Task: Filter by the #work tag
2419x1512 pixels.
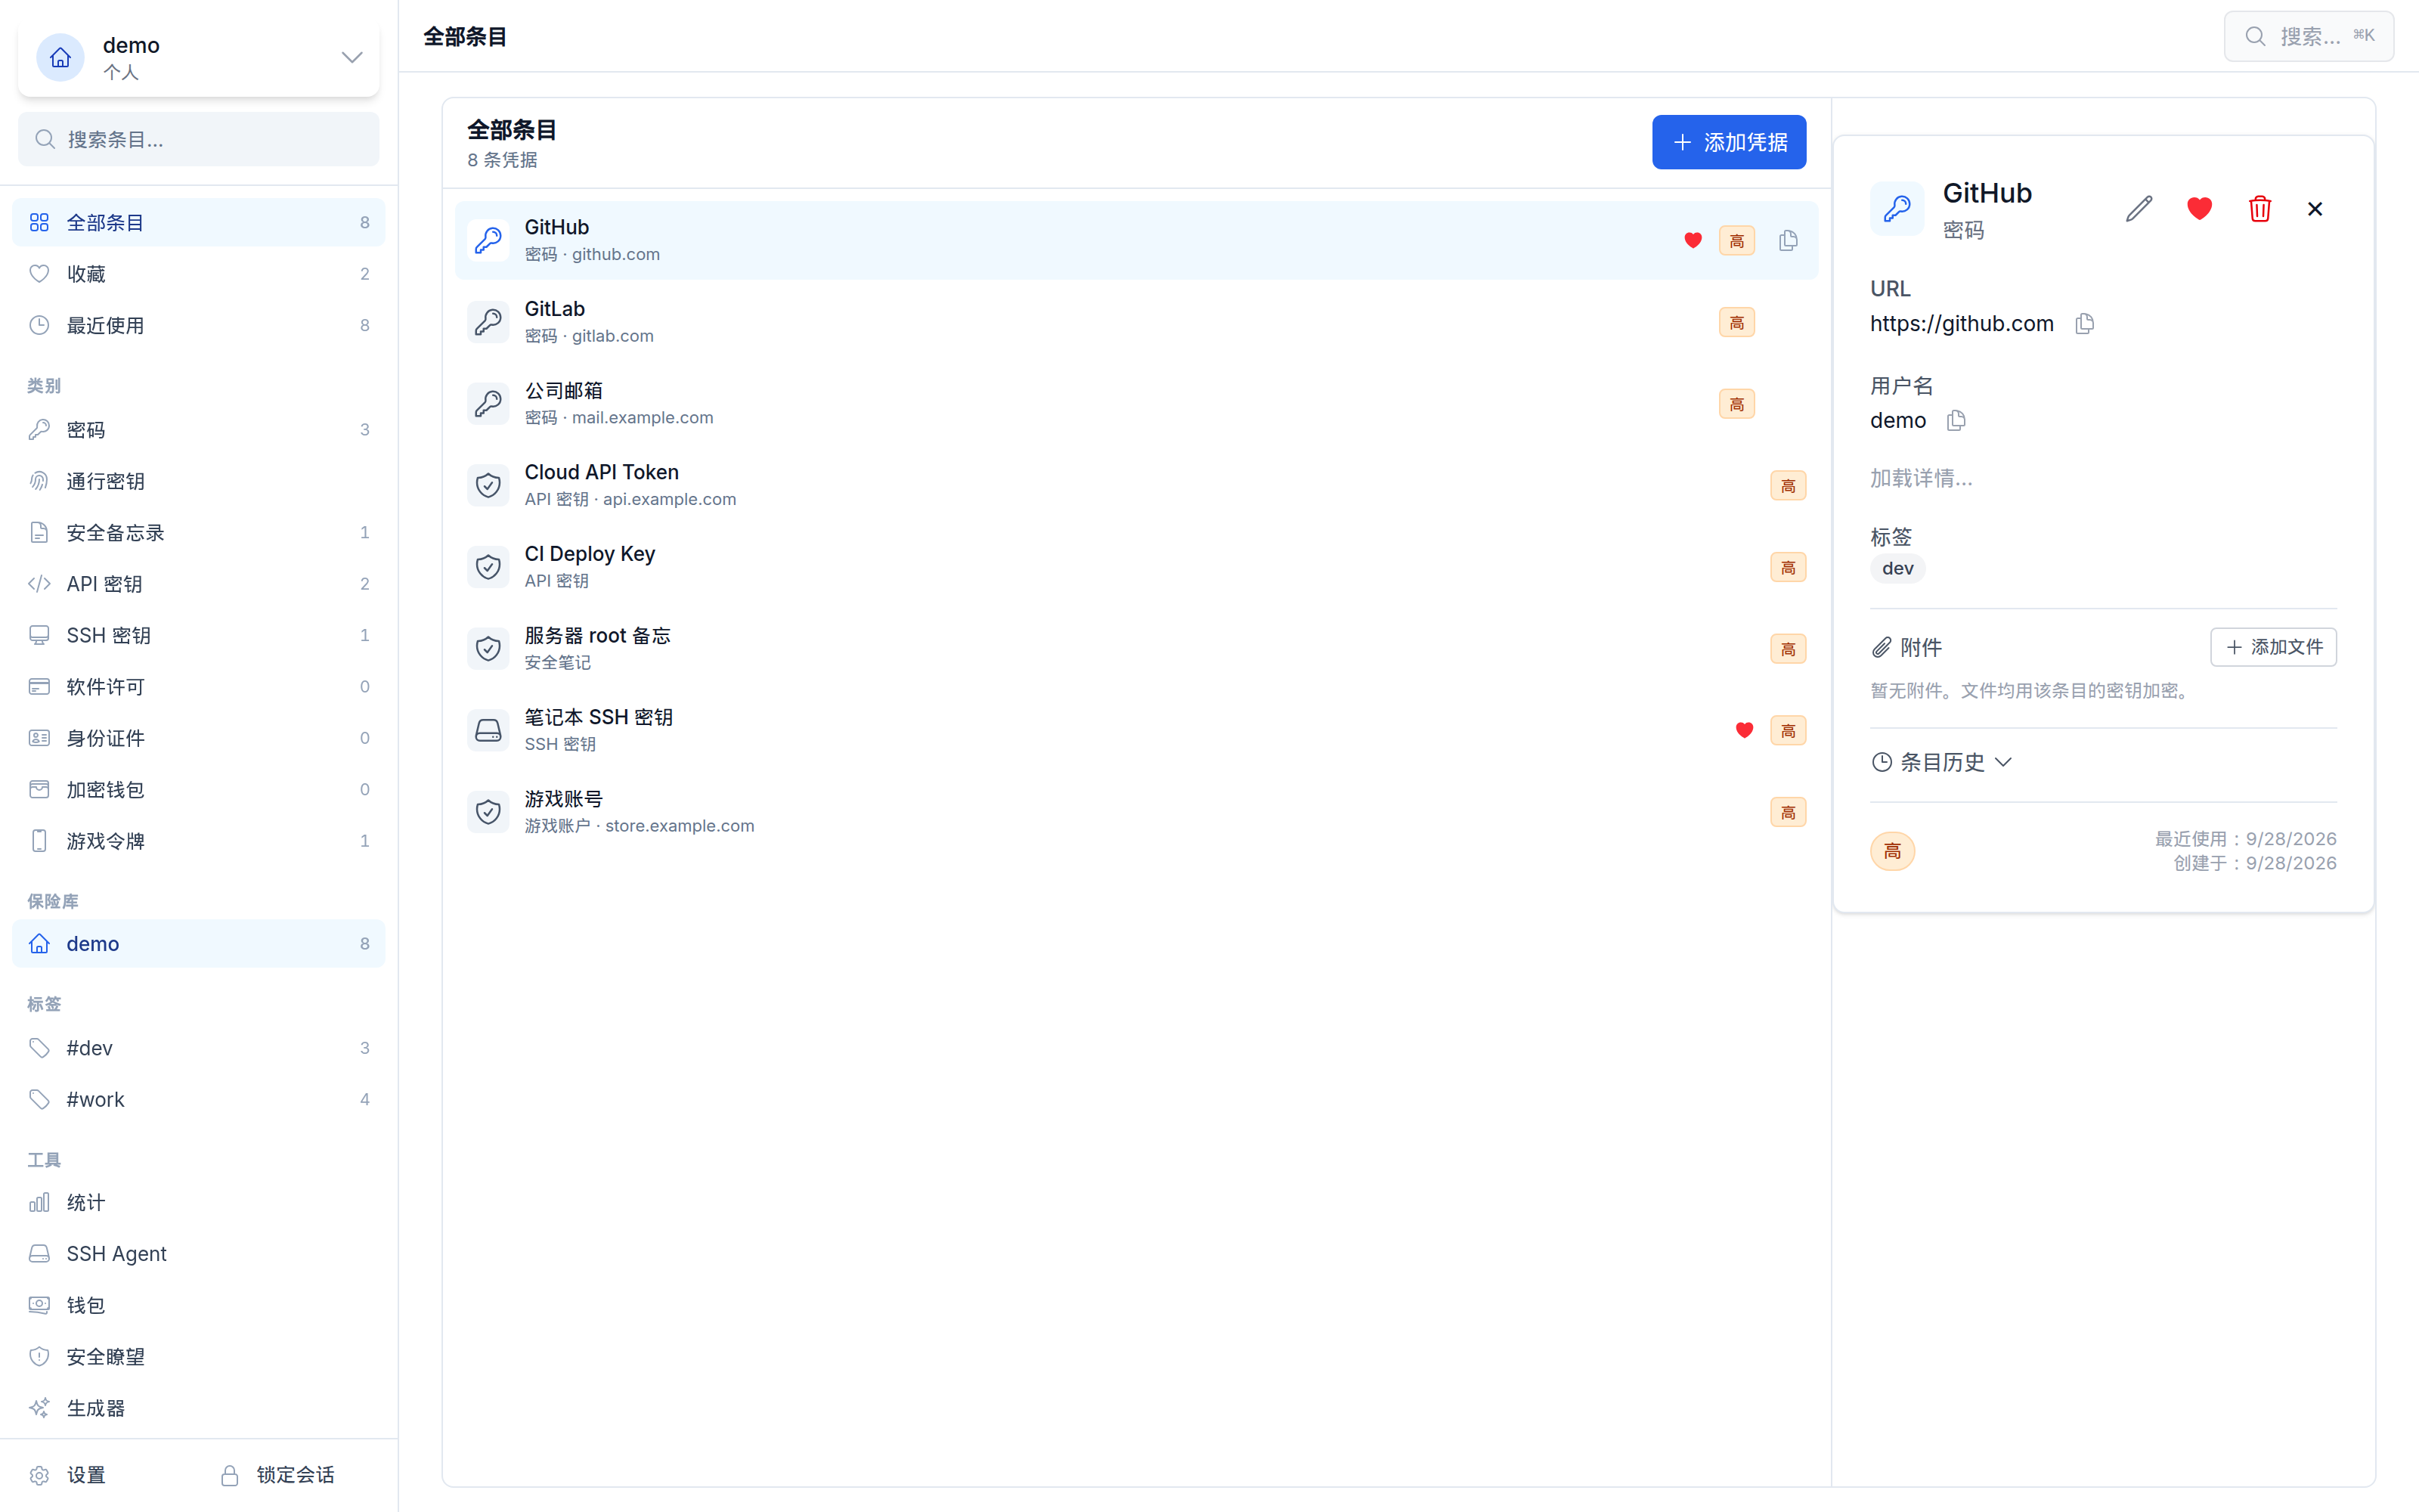Action: coord(198,1099)
